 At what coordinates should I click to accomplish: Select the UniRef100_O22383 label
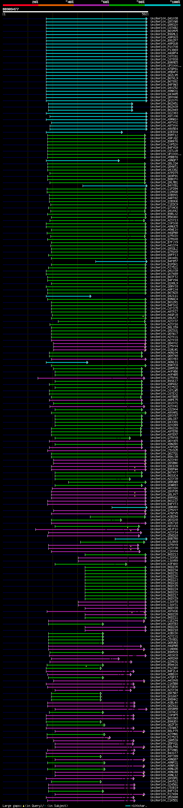(164, 113)
